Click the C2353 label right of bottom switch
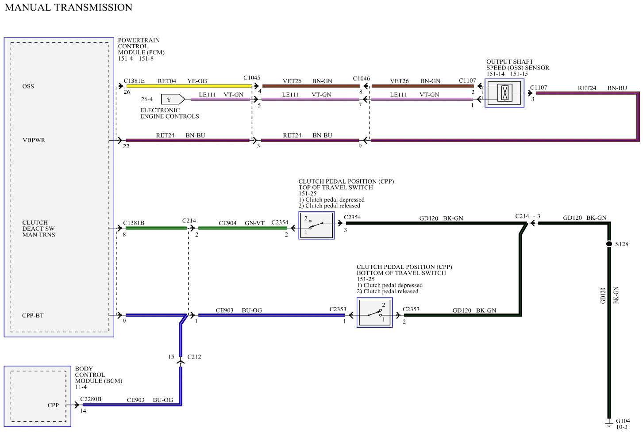Screen dimensions: 643x432 [x=411, y=309]
